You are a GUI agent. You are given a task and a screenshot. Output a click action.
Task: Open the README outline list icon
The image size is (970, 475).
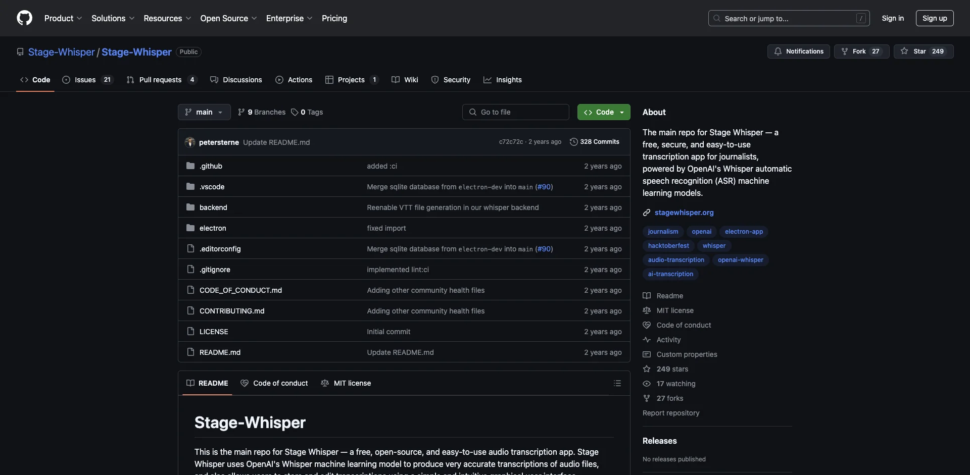click(617, 383)
